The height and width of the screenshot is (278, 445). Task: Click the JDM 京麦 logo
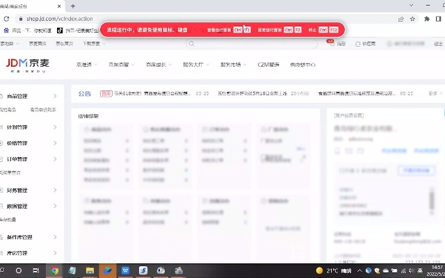(x=28, y=64)
